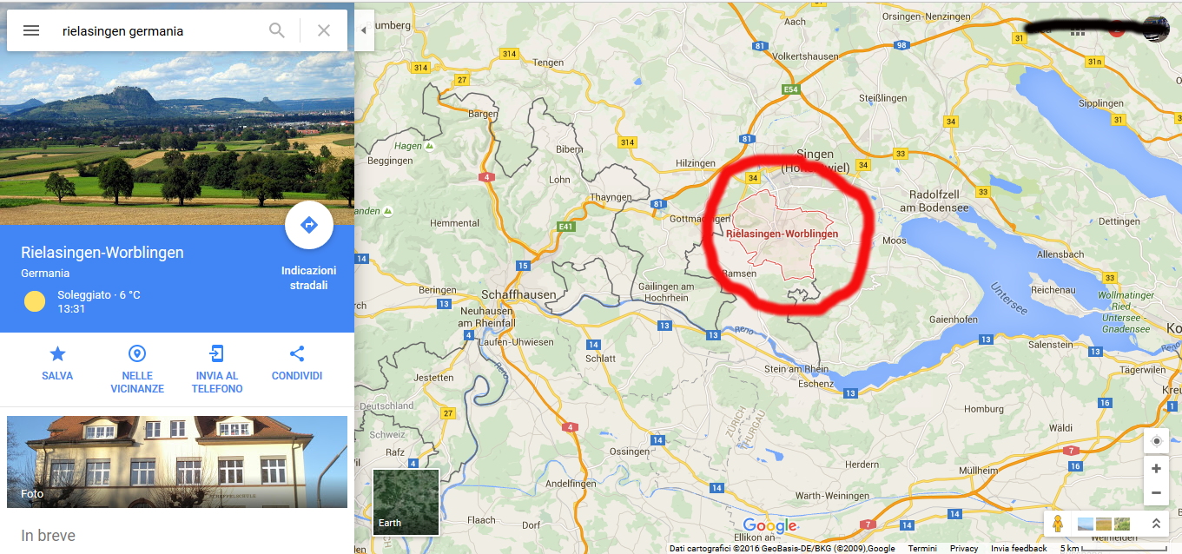Viewport: 1182px width, 554px height.
Task: Open the Termini link in footer
Action: point(922,549)
